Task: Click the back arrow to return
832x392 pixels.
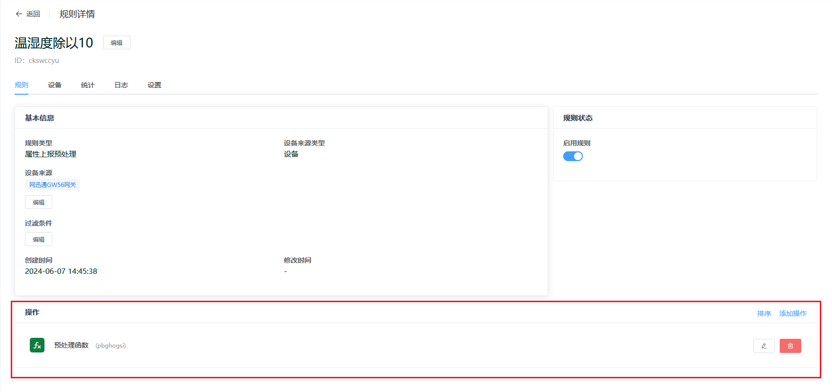Action: click(x=20, y=14)
